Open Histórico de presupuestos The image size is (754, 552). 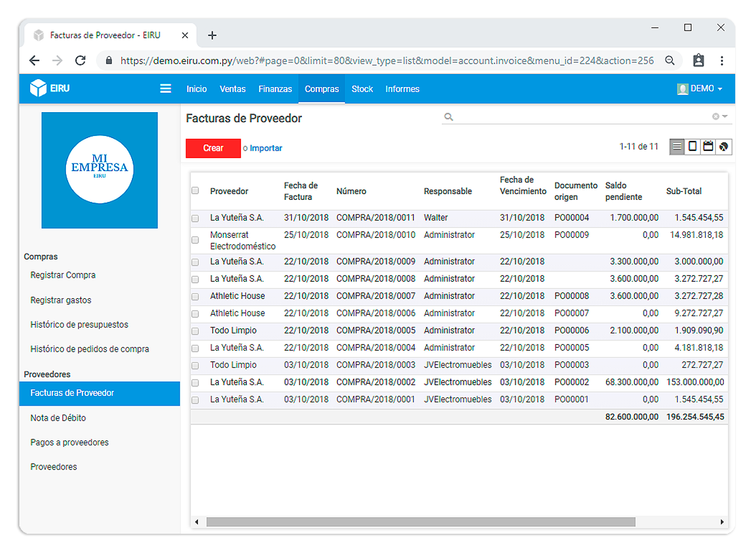pos(79,324)
